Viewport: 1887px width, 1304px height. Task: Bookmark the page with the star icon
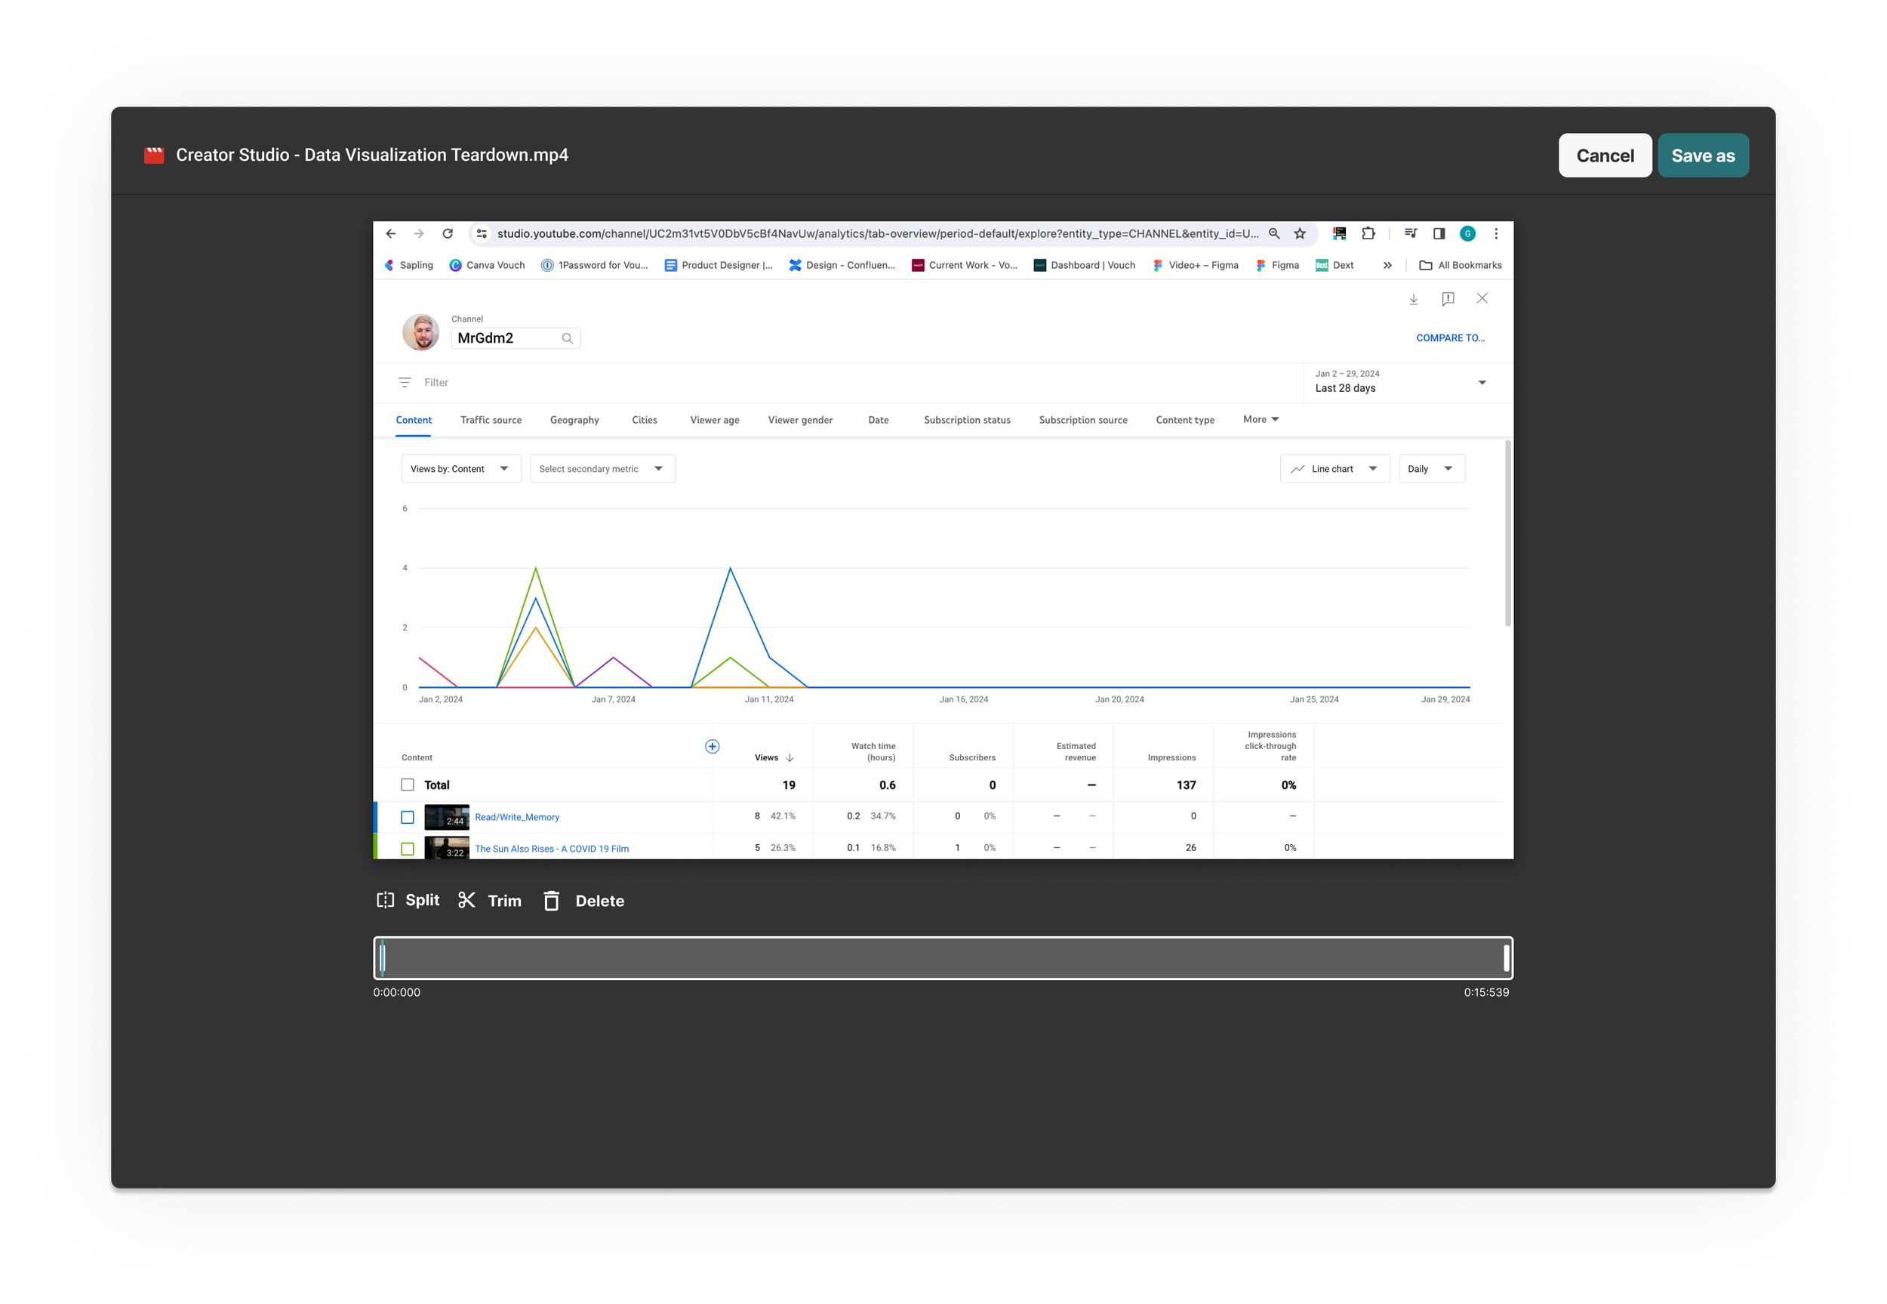tap(1300, 233)
